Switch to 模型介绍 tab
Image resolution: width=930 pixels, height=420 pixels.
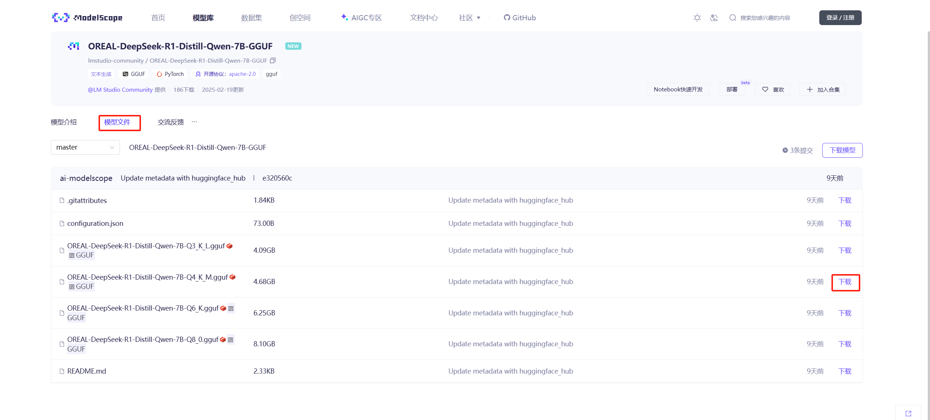click(64, 122)
